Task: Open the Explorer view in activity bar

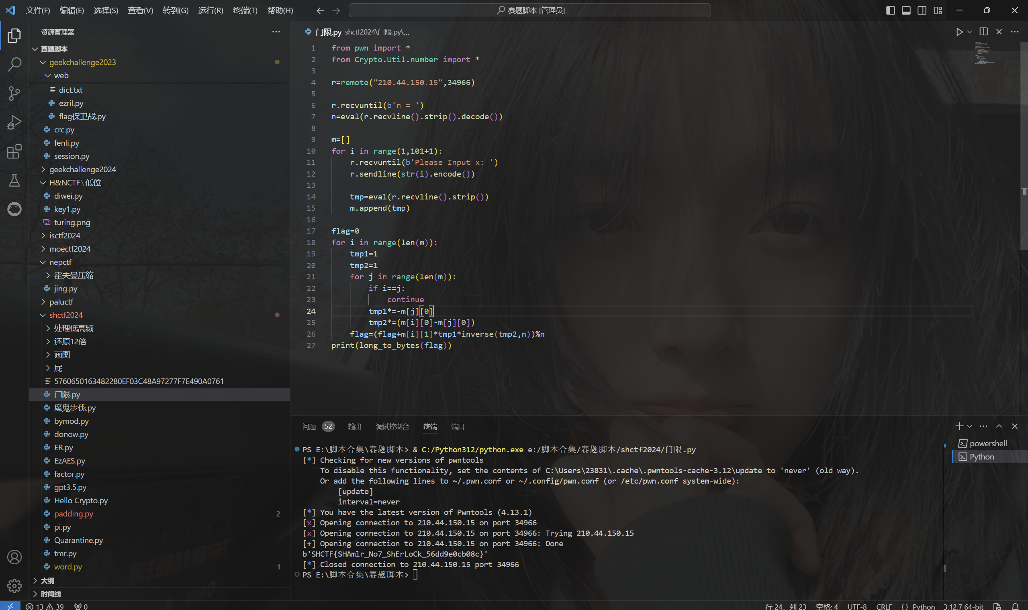Action: click(x=14, y=35)
